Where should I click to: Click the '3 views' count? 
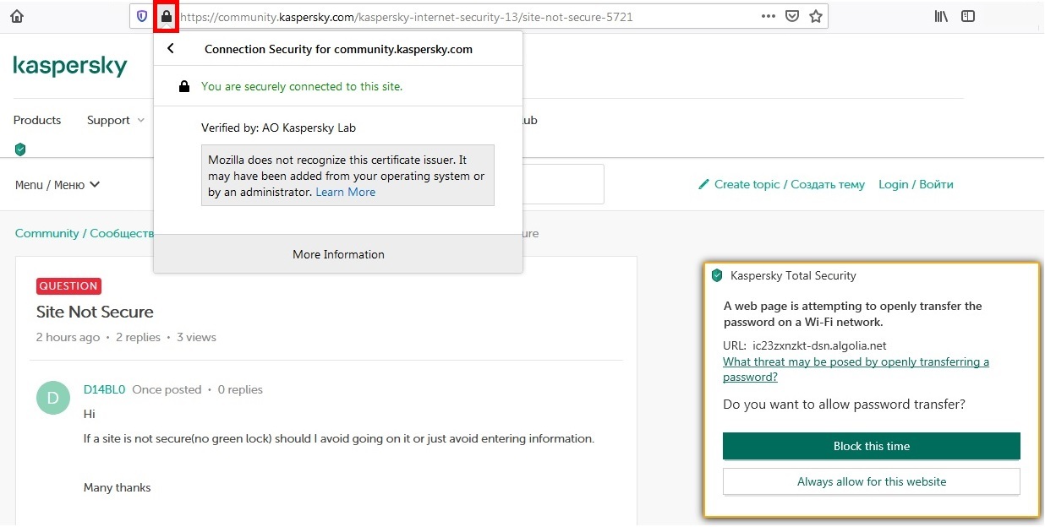[196, 337]
